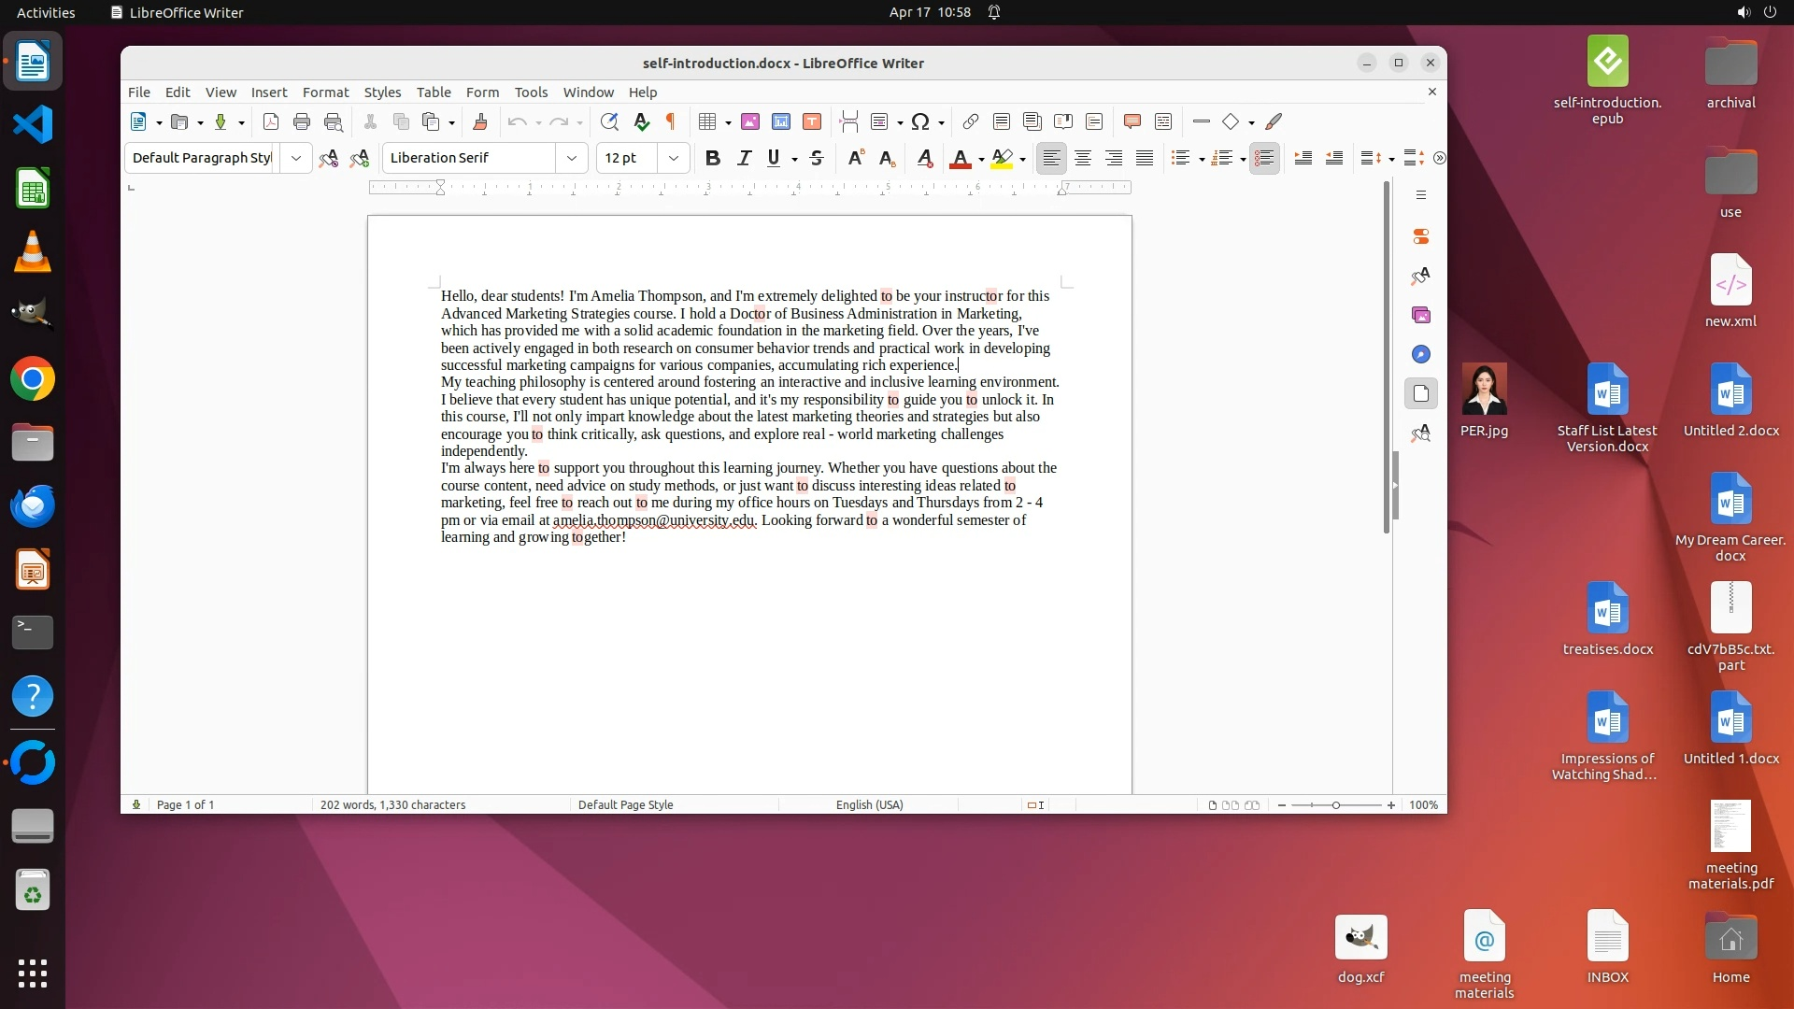Export document directly as PDF
This screenshot has height=1009, width=1794.
(271, 121)
